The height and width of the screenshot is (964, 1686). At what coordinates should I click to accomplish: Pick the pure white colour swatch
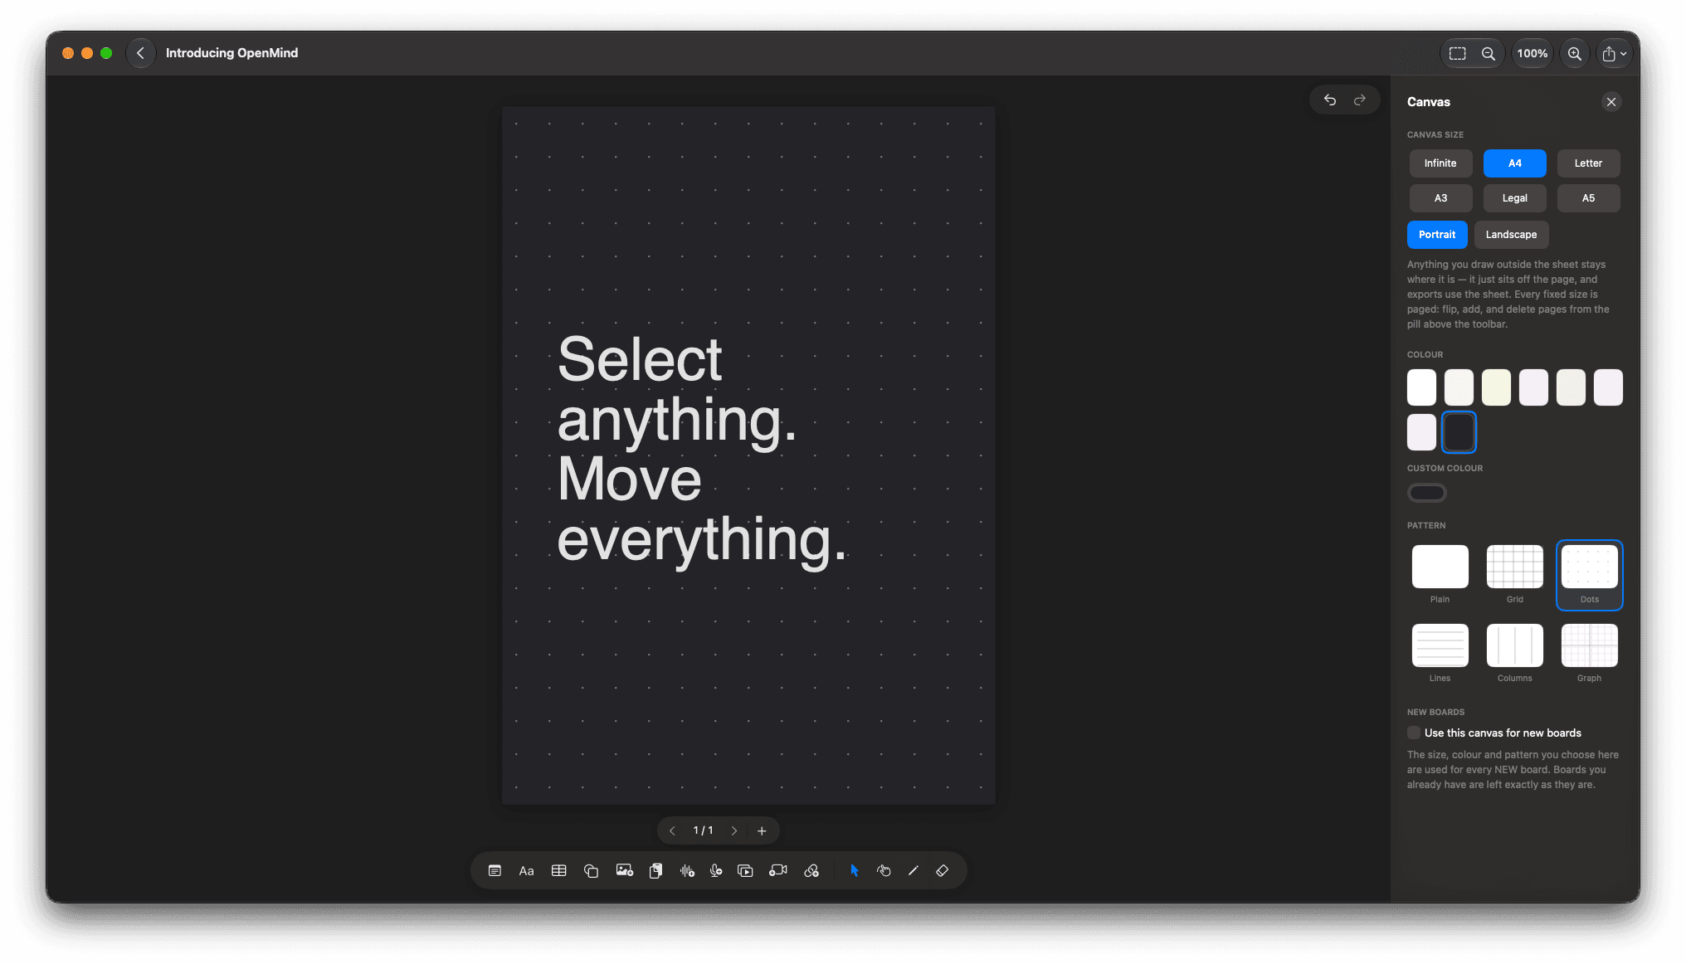click(x=1421, y=387)
